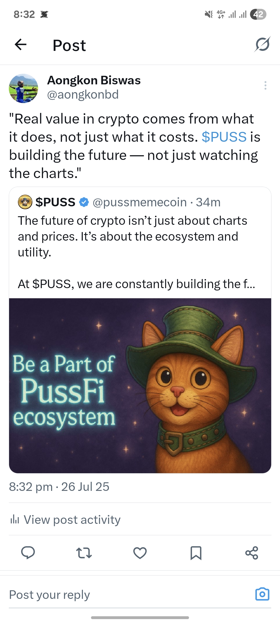
Task: Tap the Post your reply field
Action: (104, 595)
